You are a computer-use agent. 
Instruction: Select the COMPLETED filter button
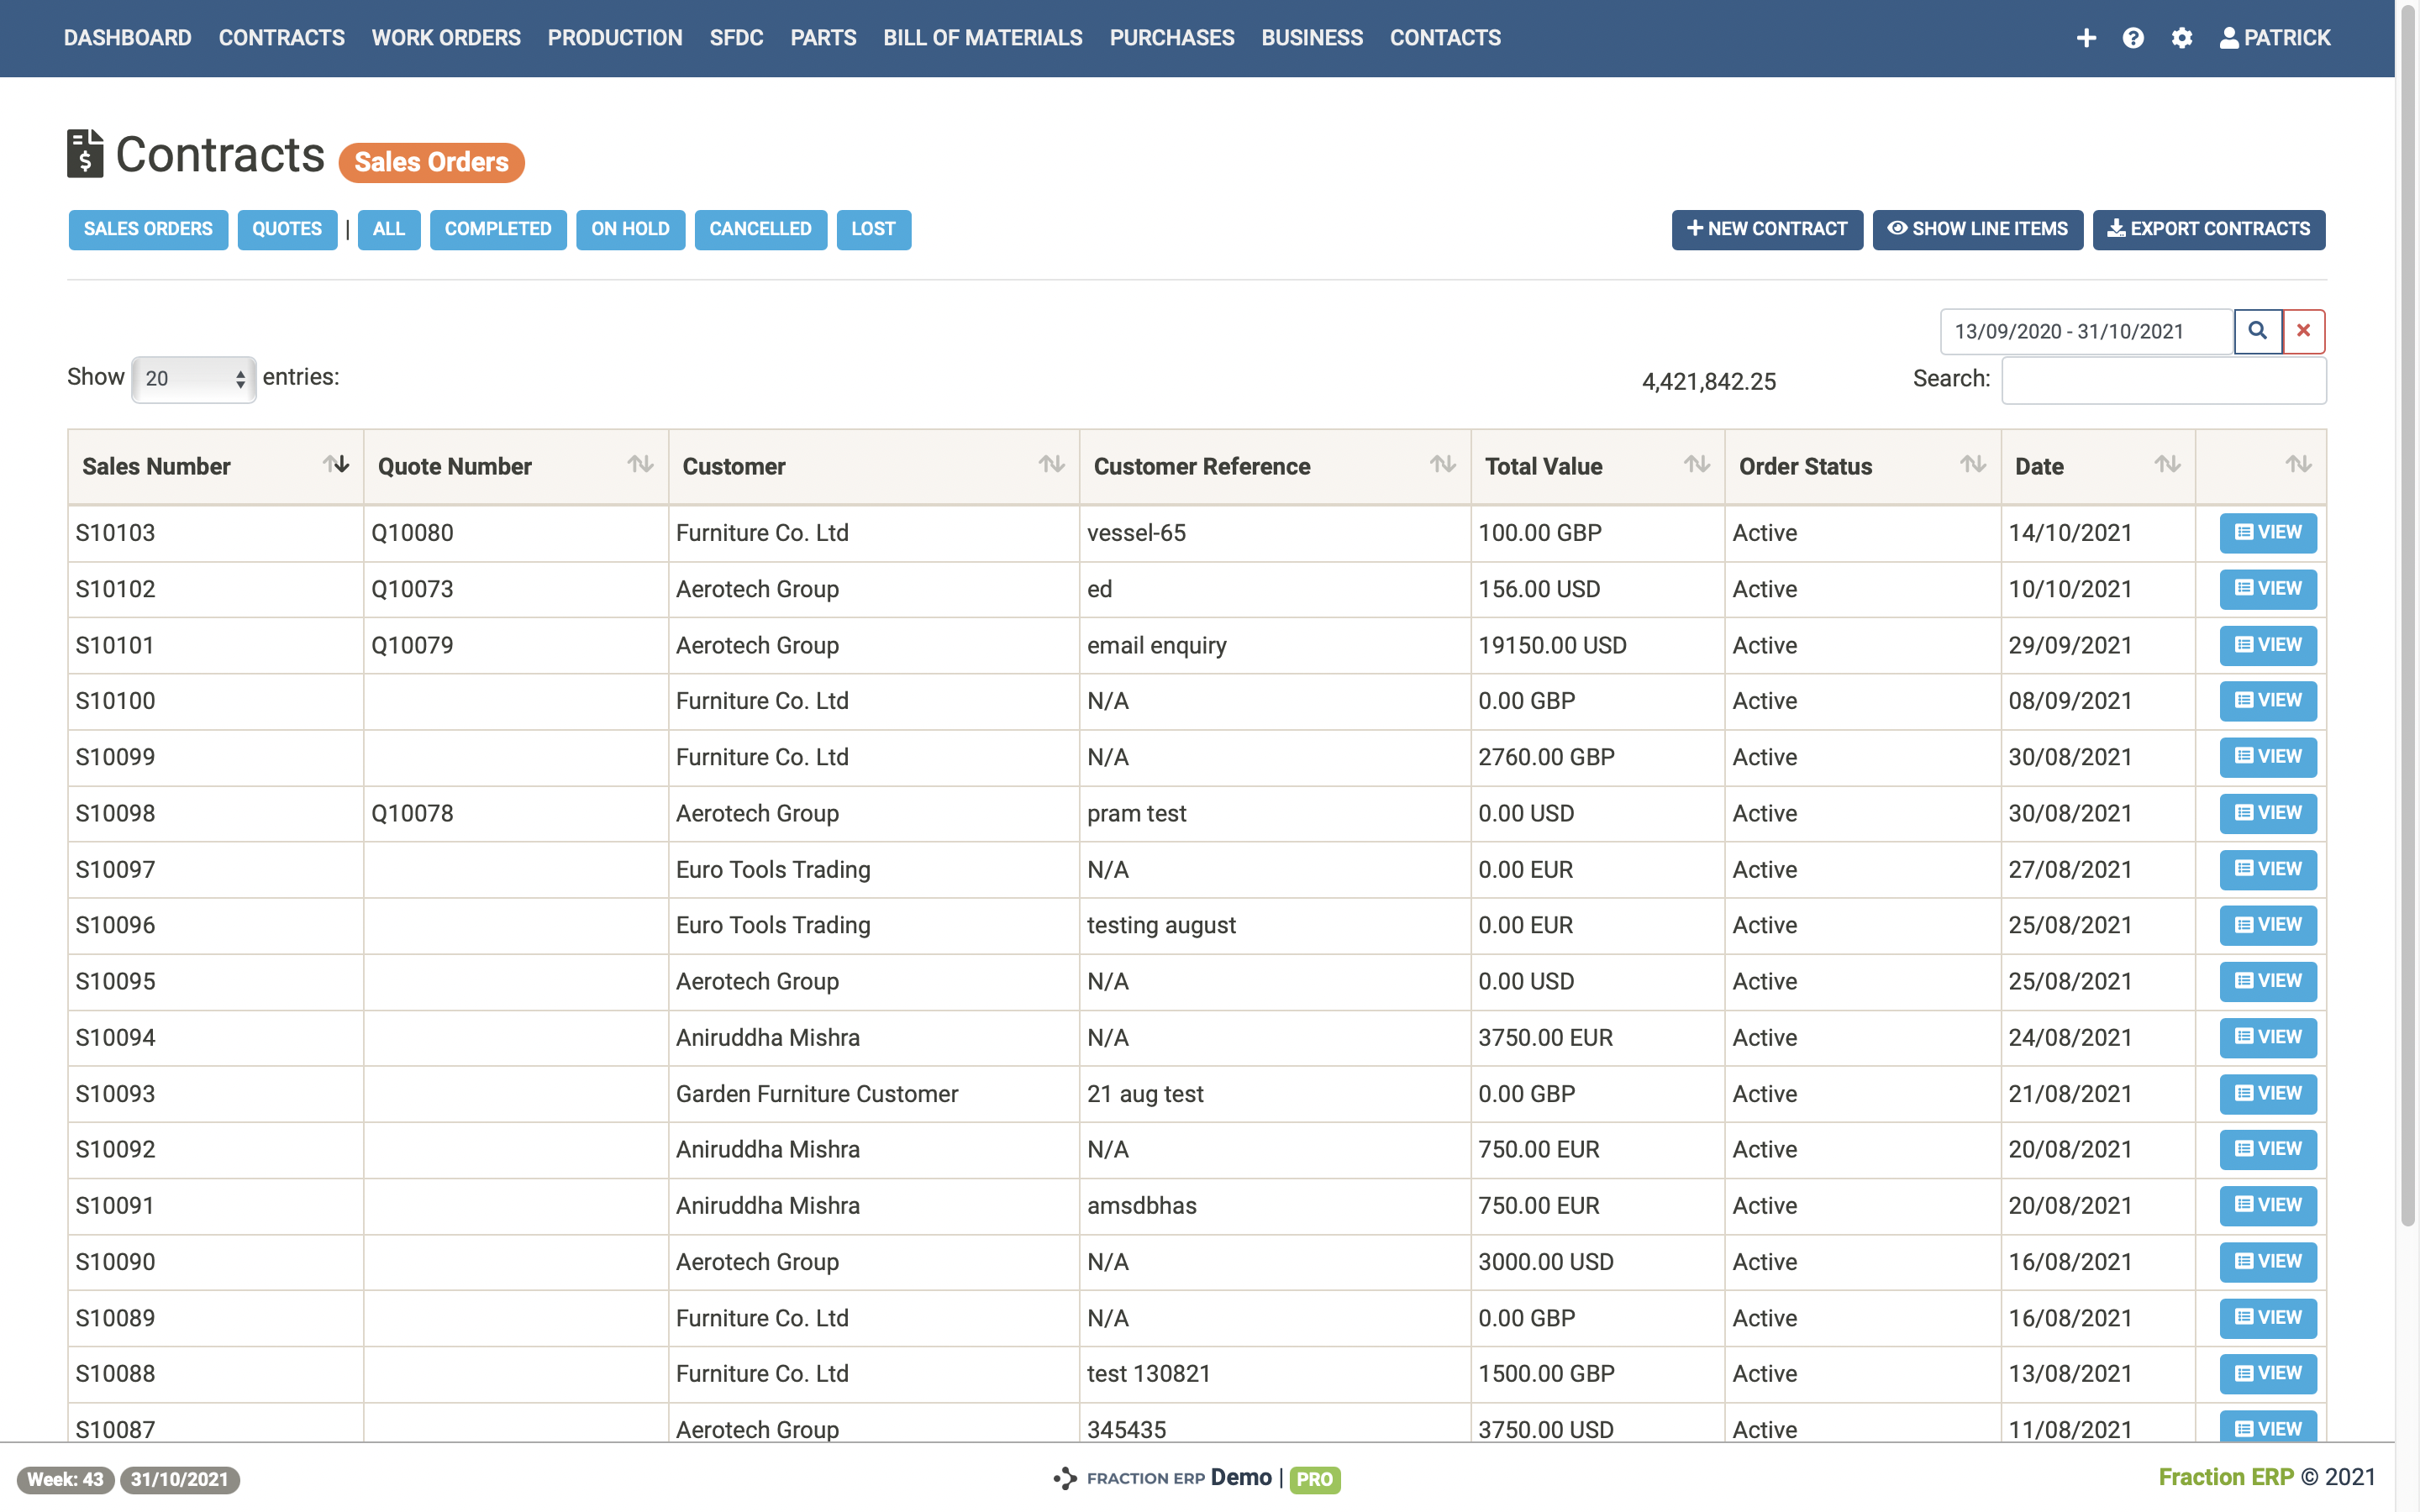(x=497, y=229)
